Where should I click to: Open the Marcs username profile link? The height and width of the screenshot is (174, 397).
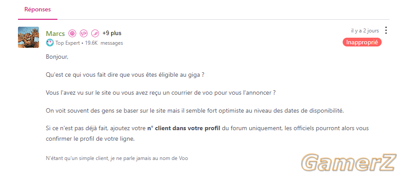point(56,33)
